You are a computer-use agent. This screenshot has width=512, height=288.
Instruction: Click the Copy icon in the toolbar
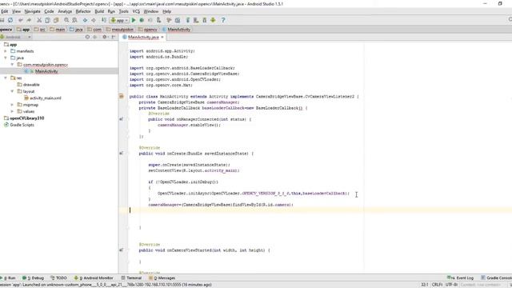tap(48, 20)
